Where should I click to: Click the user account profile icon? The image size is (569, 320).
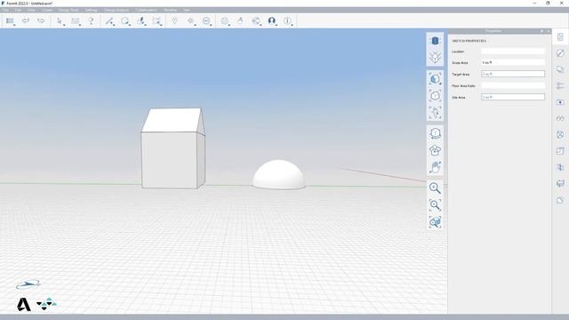(272, 21)
